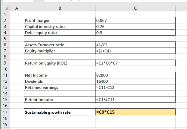Click the formula cell =C13/C11
187x129 pixels.
pos(135,99)
